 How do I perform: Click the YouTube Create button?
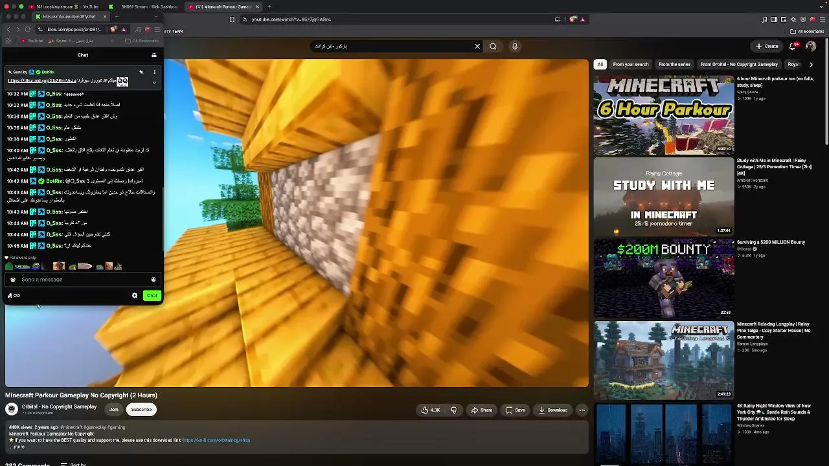[767, 46]
